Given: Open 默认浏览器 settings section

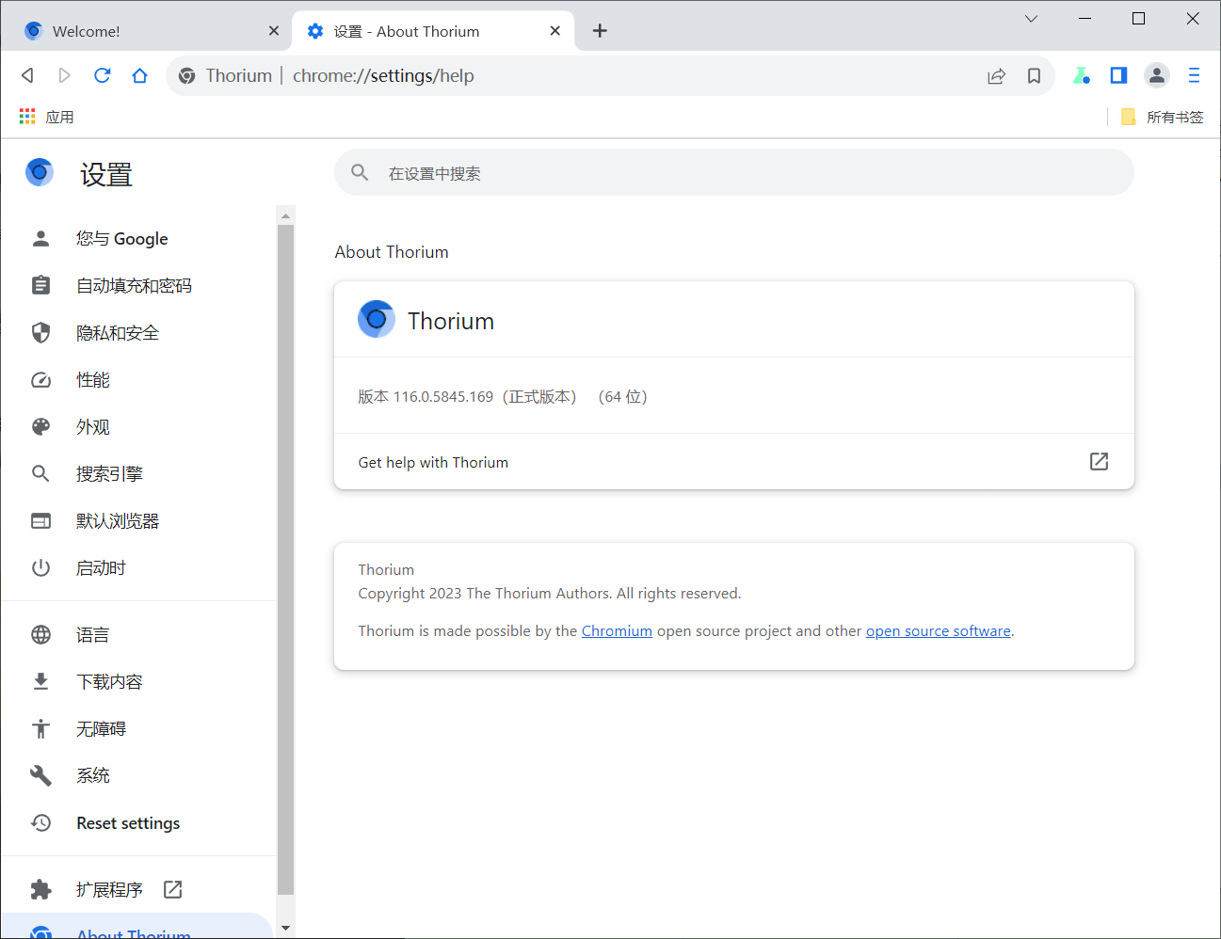Looking at the screenshot, I should pyautogui.click(x=137, y=521).
